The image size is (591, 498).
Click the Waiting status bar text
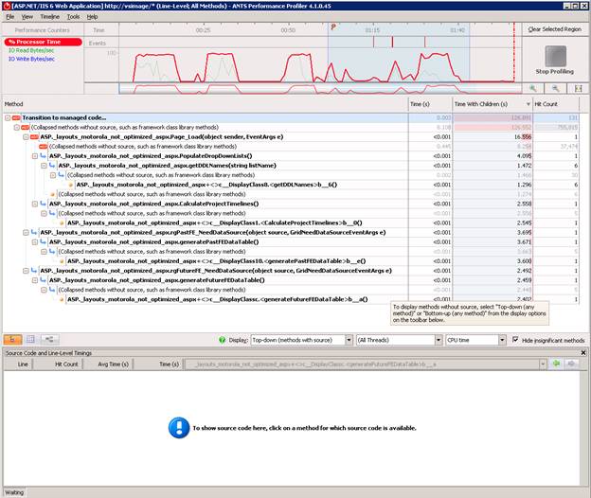point(14,492)
